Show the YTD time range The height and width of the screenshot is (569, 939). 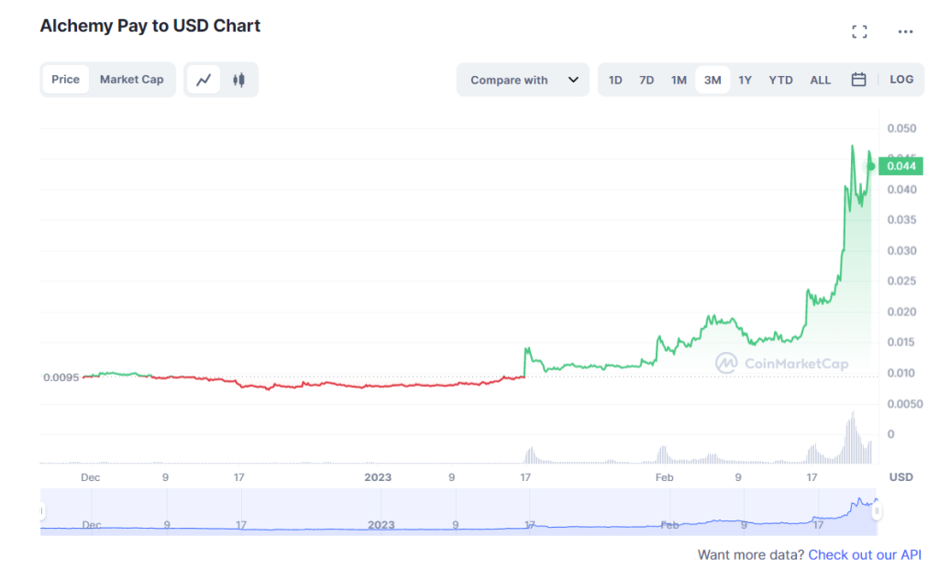click(x=781, y=81)
